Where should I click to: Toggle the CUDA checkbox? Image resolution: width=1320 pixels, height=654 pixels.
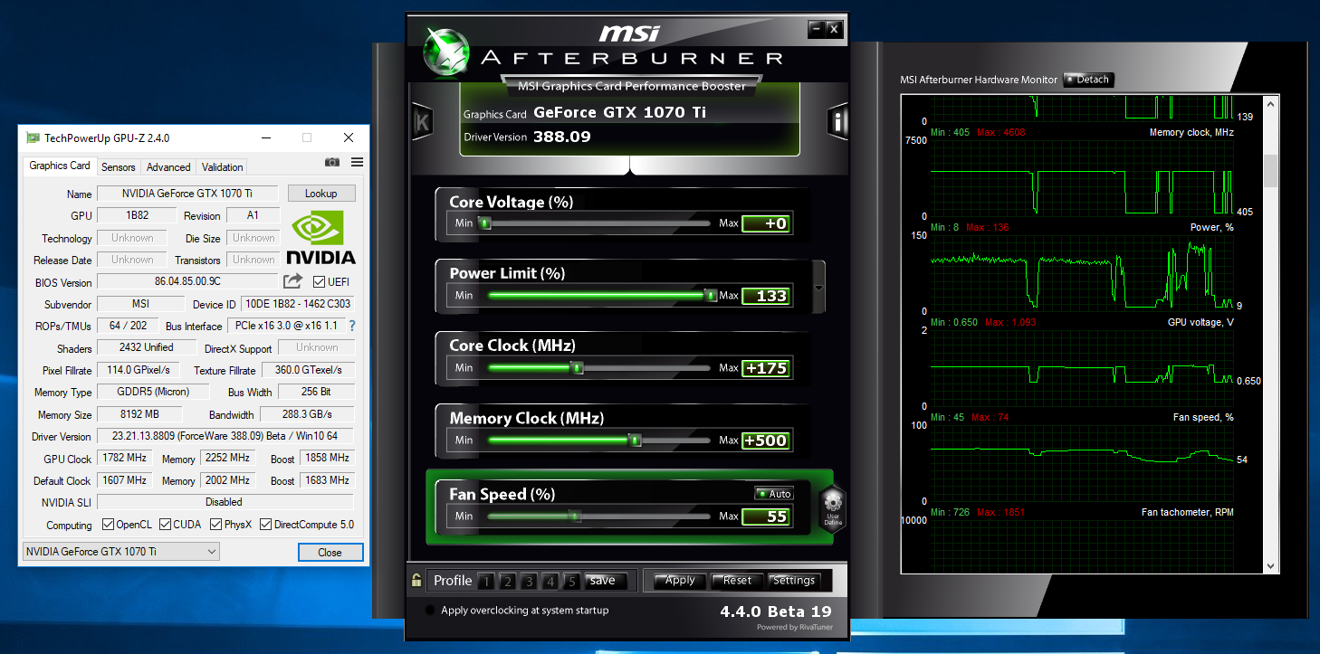[164, 525]
